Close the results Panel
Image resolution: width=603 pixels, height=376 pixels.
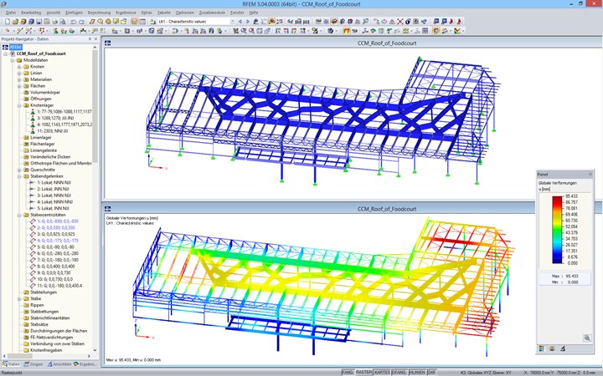pyautogui.click(x=590, y=174)
